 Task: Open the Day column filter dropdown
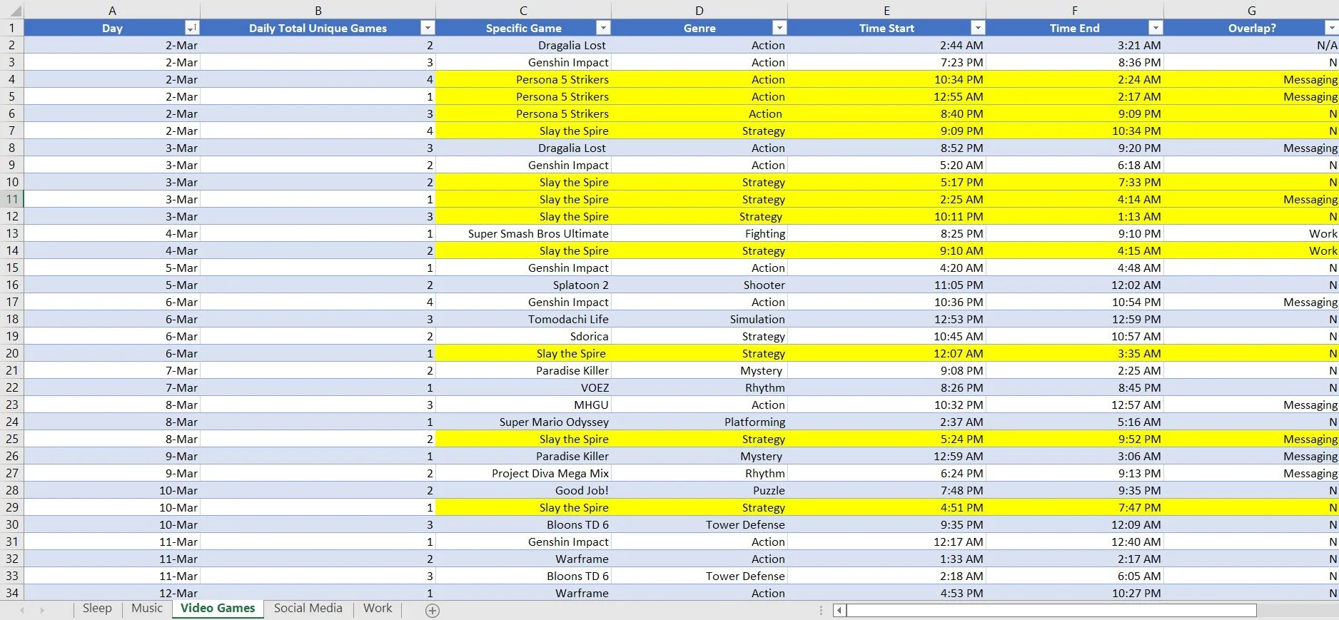pos(191,28)
